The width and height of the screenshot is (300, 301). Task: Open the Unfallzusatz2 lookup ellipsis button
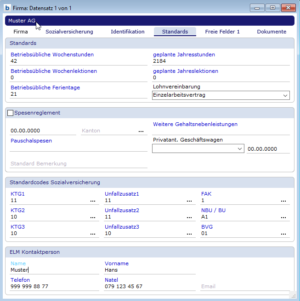(x=189, y=217)
